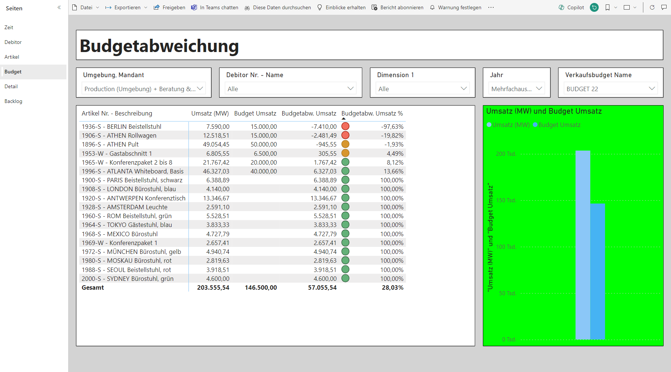This screenshot has width=671, height=372.
Task: Open the Debitor Nr. - Name dropdown
Action: point(290,89)
